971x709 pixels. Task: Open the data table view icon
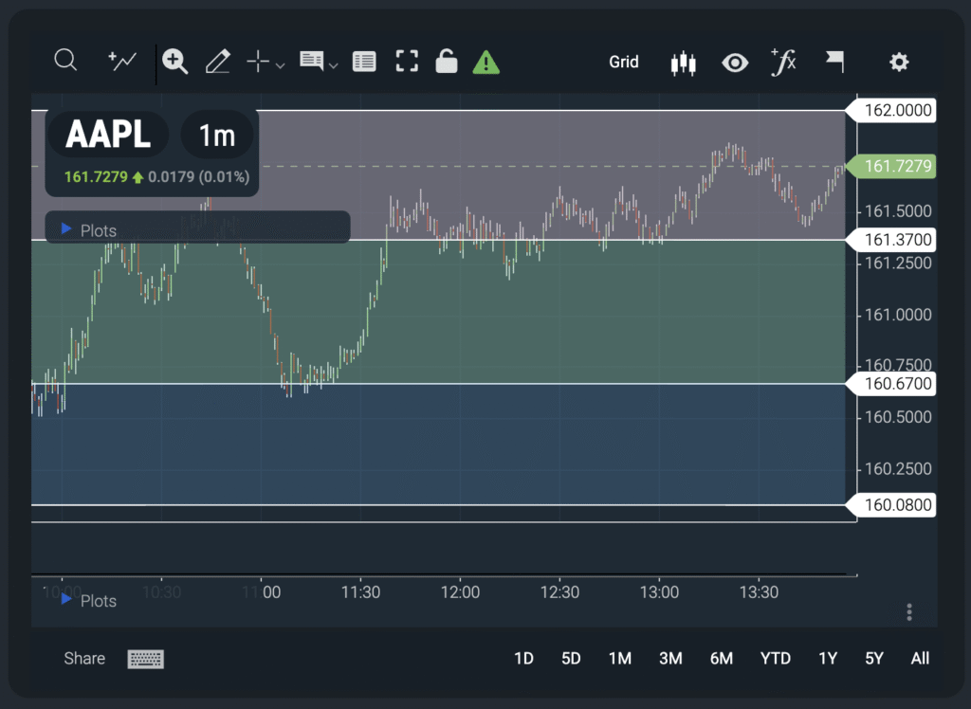[x=363, y=63]
